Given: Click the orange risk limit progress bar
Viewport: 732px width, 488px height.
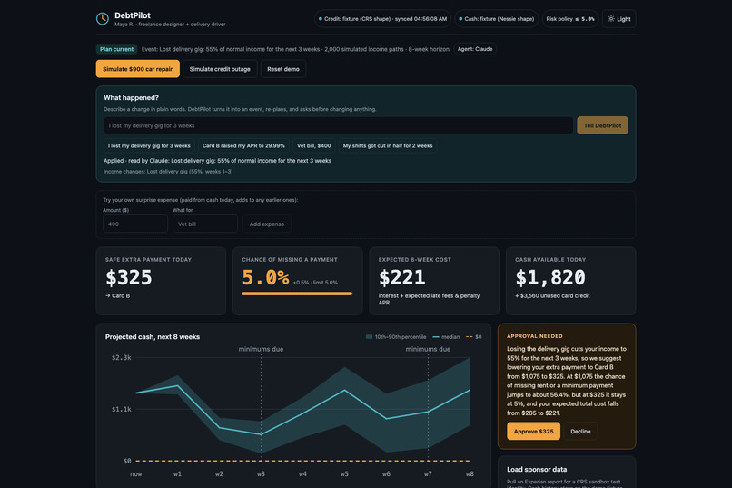Looking at the screenshot, I should (x=297, y=294).
